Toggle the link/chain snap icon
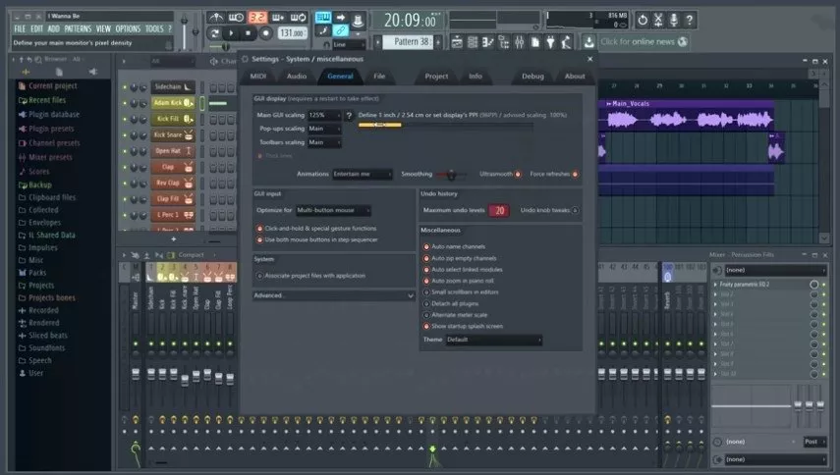This screenshot has height=475, width=840. coord(341,31)
